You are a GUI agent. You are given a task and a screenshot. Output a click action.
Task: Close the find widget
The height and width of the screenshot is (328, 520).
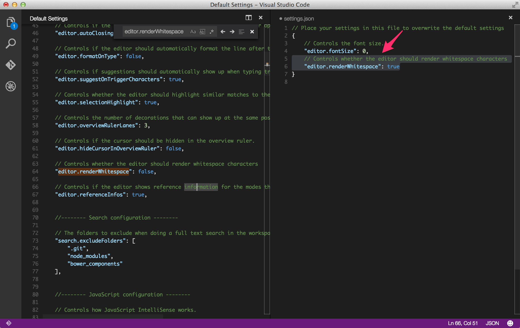(x=252, y=31)
